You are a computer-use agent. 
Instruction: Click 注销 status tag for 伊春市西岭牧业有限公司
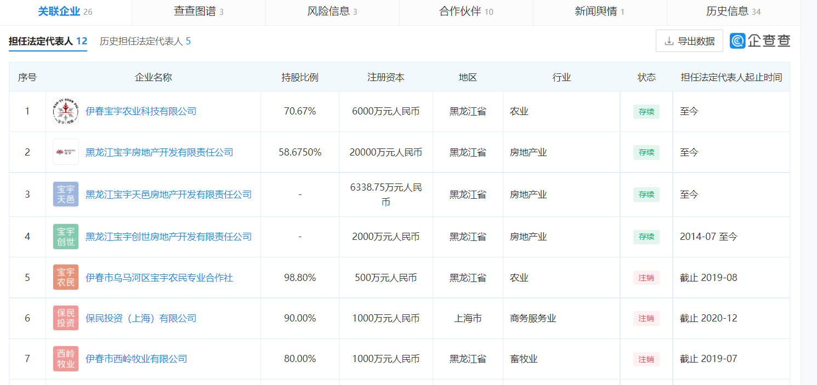(646, 359)
